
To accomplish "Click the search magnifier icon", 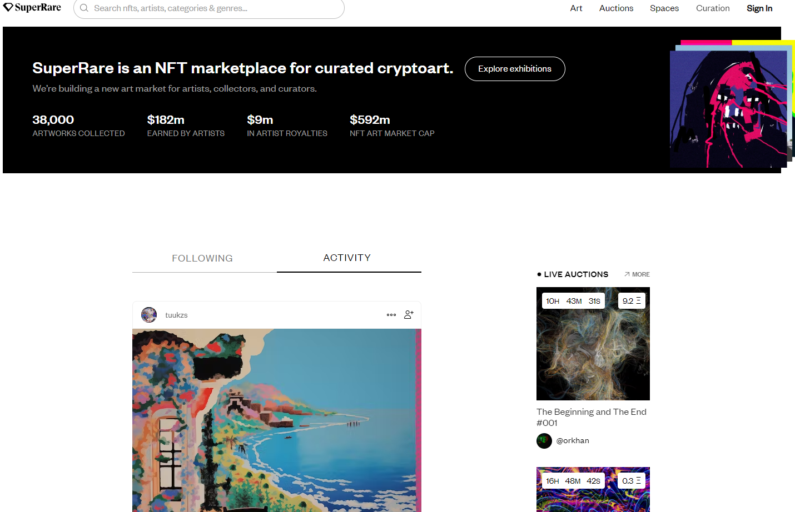I will tap(84, 8).
